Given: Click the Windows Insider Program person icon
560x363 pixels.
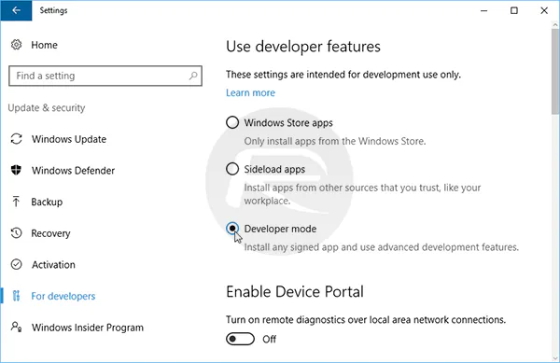Looking at the screenshot, I should tap(17, 327).
